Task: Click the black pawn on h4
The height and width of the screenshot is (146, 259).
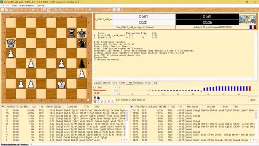Action: tap(82, 63)
